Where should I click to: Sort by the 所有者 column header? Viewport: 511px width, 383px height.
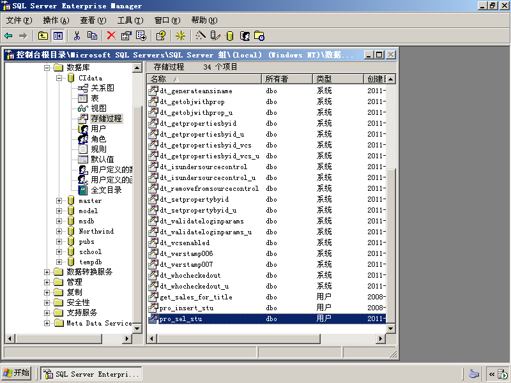click(x=287, y=79)
